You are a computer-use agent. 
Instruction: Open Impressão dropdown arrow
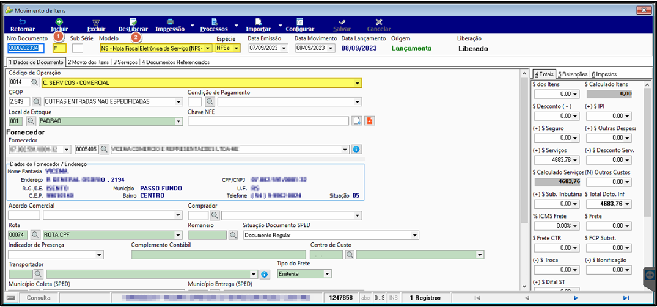pyautogui.click(x=193, y=26)
